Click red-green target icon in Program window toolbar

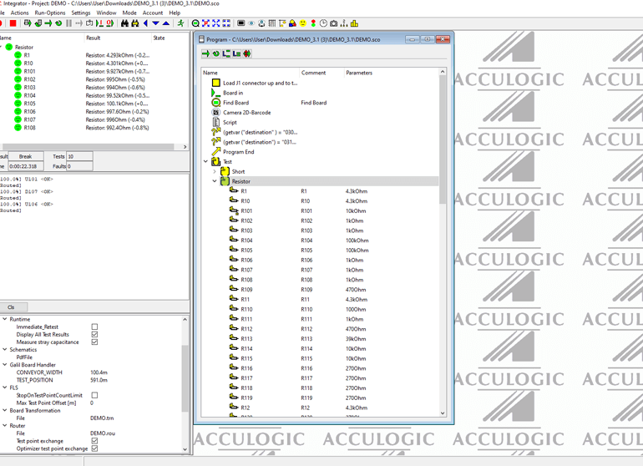click(x=247, y=53)
